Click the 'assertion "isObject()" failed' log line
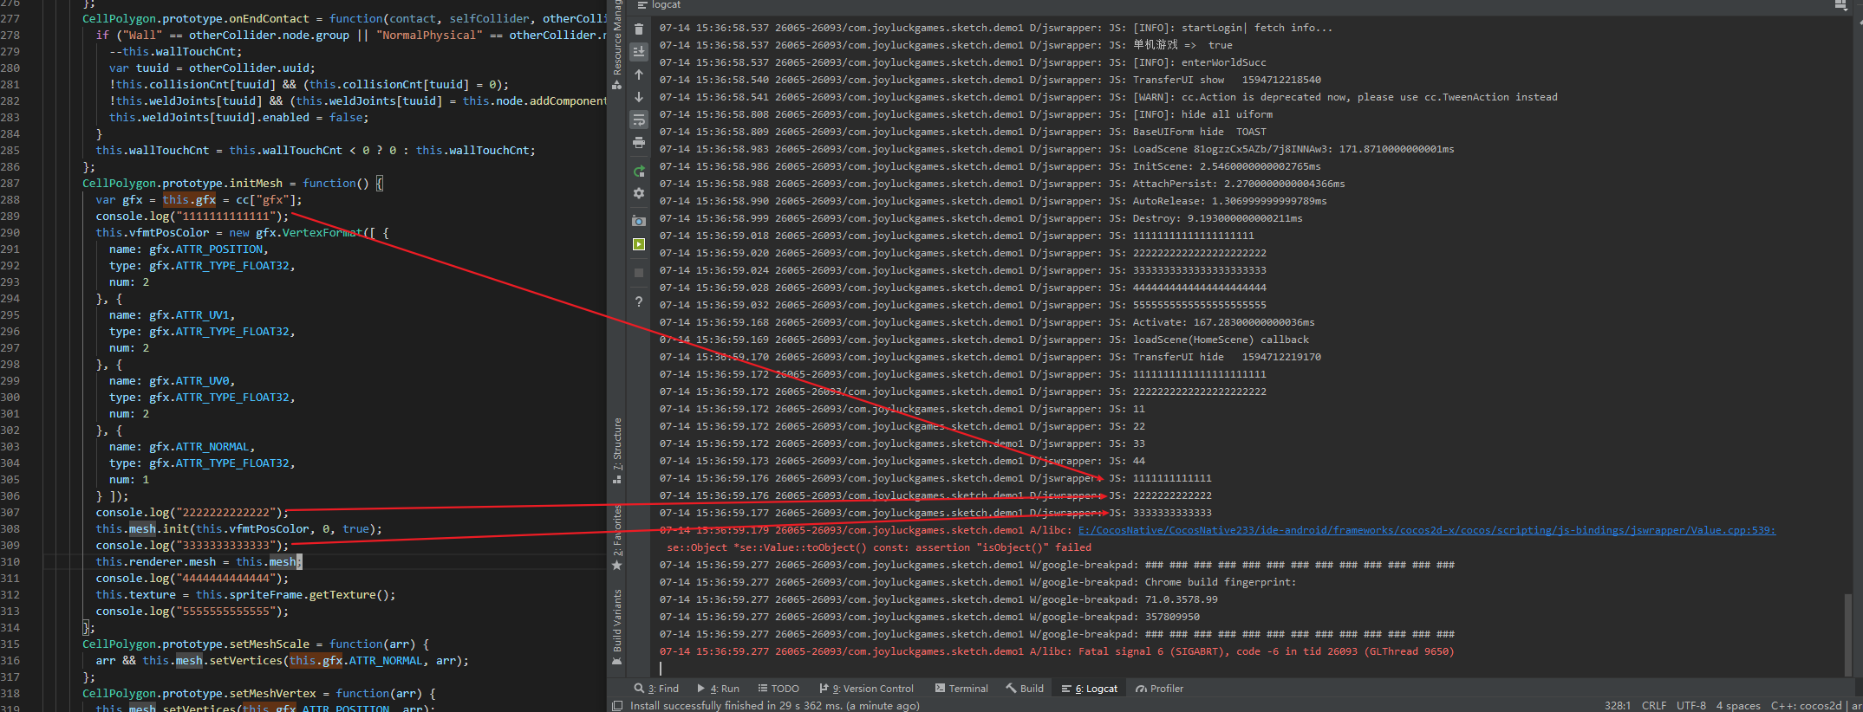The width and height of the screenshot is (1863, 712). pos(879,547)
